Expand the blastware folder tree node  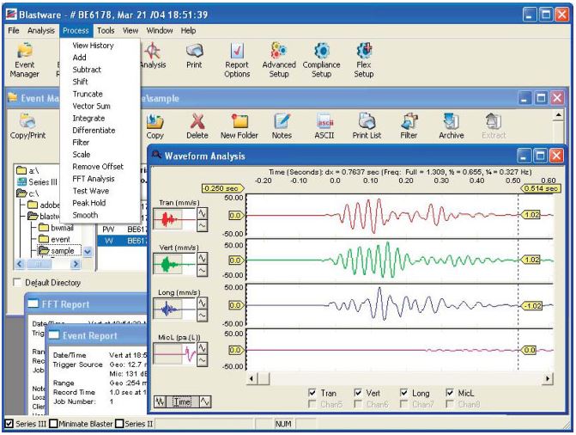pos(43,216)
